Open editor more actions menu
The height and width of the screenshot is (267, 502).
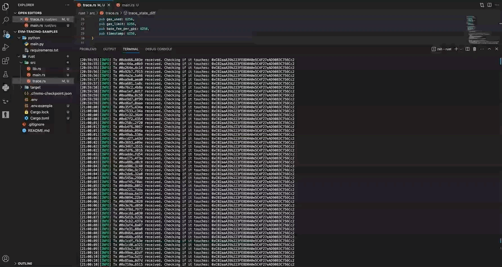497,5
